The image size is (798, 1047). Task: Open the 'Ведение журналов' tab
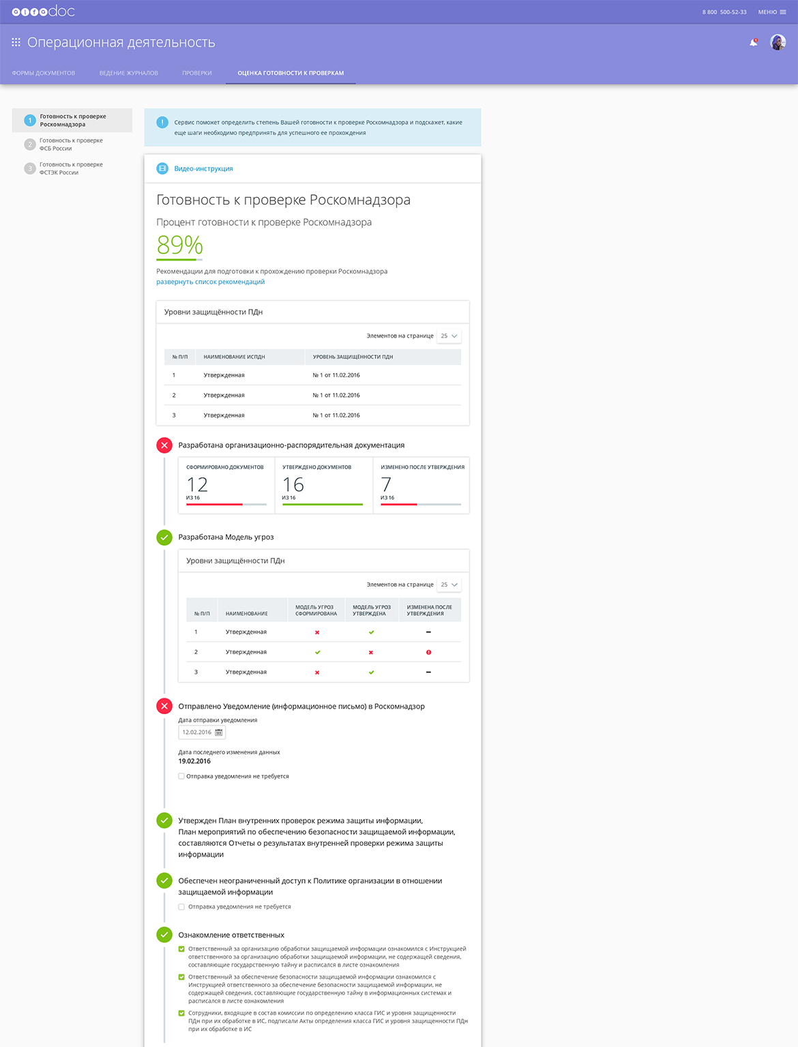pyautogui.click(x=128, y=73)
